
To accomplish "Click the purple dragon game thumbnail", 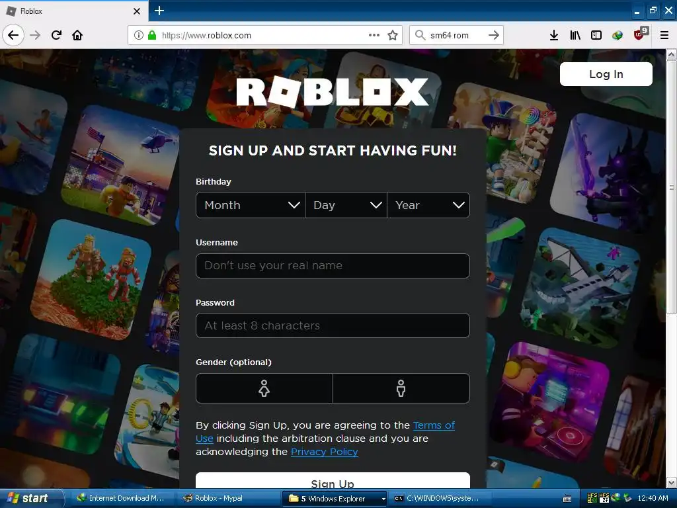I will tap(609, 173).
